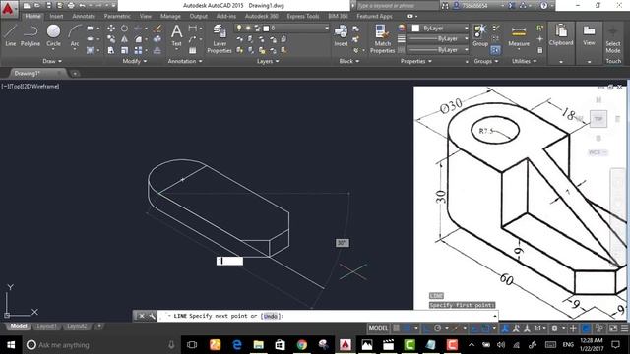Viewport: 630px width, 354px height.
Task: Open the multiline Text tool
Action: coord(177,35)
